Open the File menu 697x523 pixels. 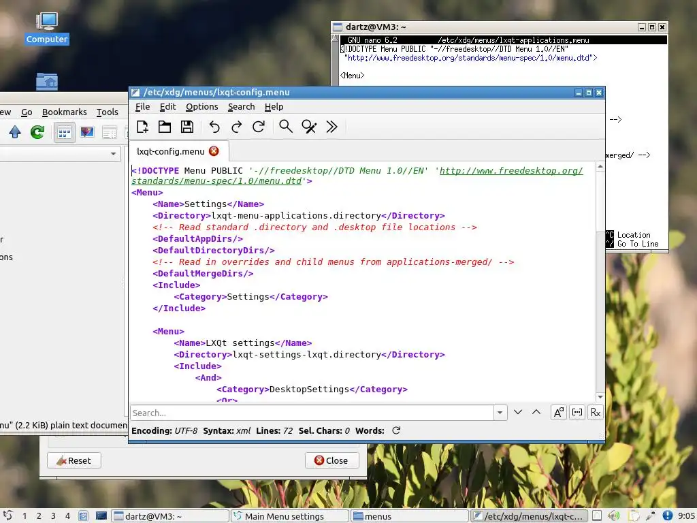142,107
